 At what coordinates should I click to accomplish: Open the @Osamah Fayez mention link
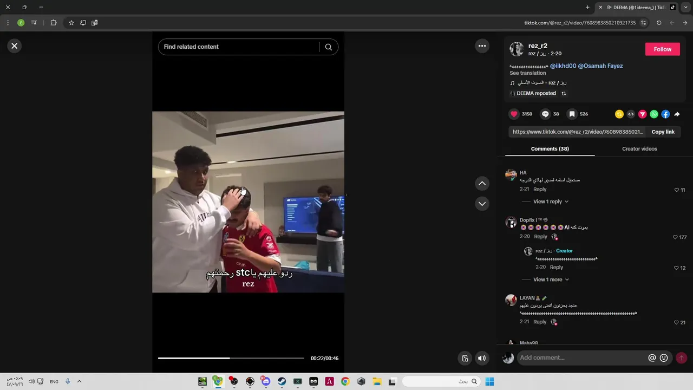coord(600,66)
